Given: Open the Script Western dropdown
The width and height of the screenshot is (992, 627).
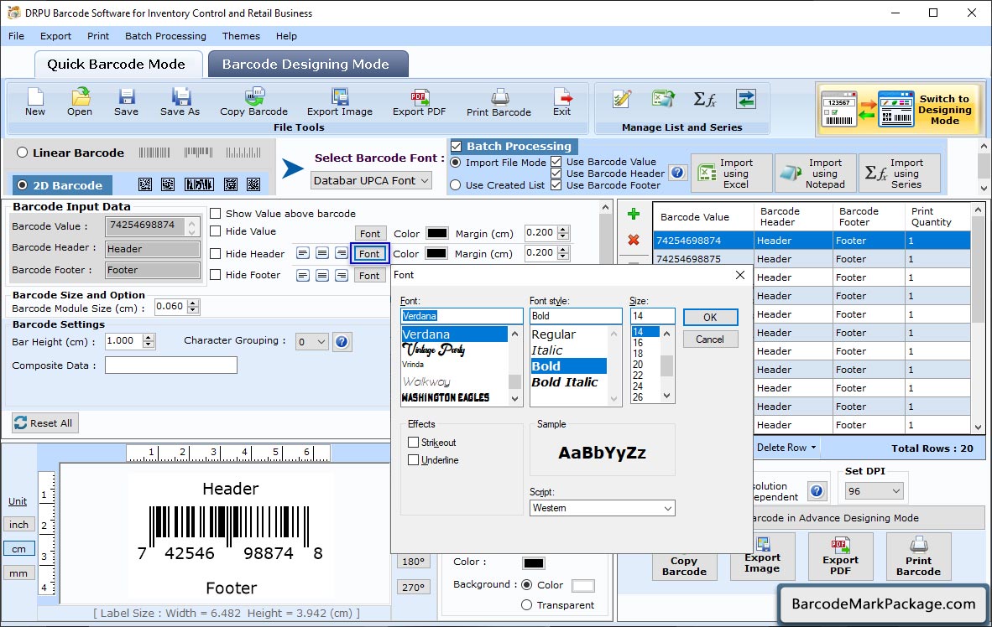Looking at the screenshot, I should (x=602, y=508).
